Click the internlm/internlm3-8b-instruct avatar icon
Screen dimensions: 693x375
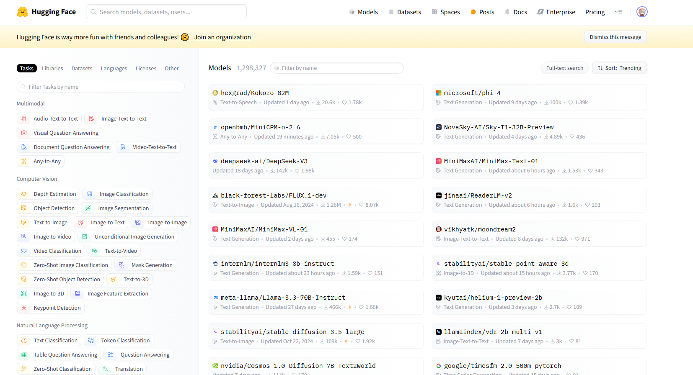(215, 264)
